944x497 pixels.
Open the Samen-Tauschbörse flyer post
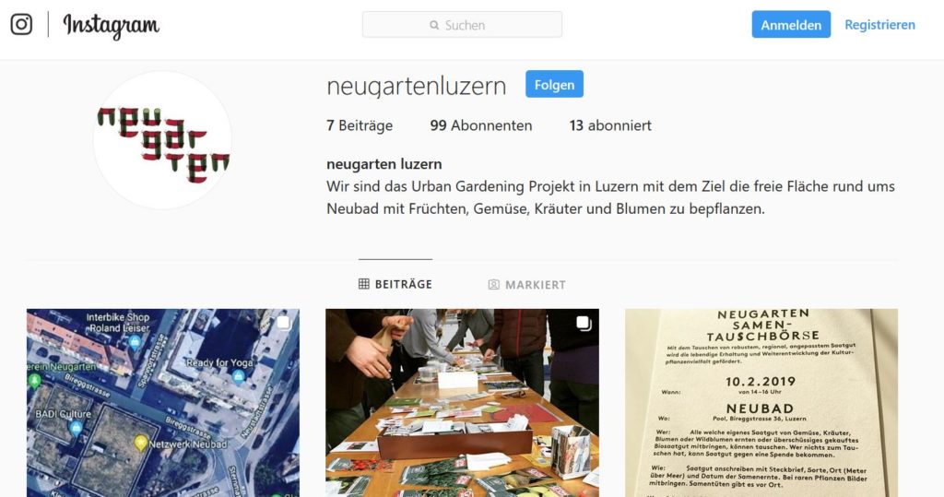tap(761, 403)
